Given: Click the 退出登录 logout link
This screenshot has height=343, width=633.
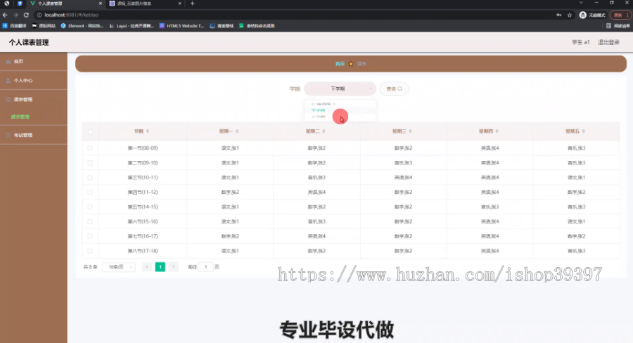Looking at the screenshot, I should 608,42.
